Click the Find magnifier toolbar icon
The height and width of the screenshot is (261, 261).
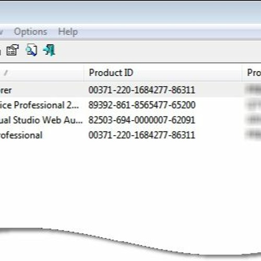(31, 50)
